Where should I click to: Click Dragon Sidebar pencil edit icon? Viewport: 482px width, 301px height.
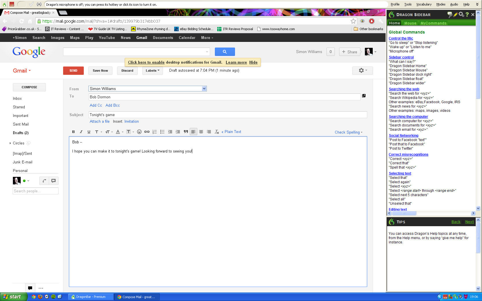(x=455, y=15)
